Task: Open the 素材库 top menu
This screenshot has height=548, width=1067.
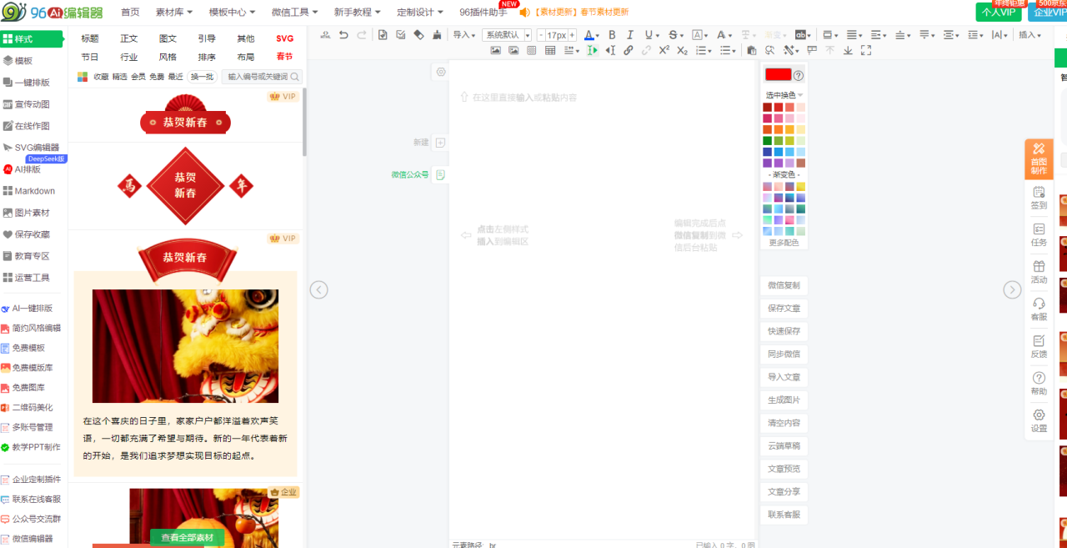Action: pyautogui.click(x=174, y=13)
